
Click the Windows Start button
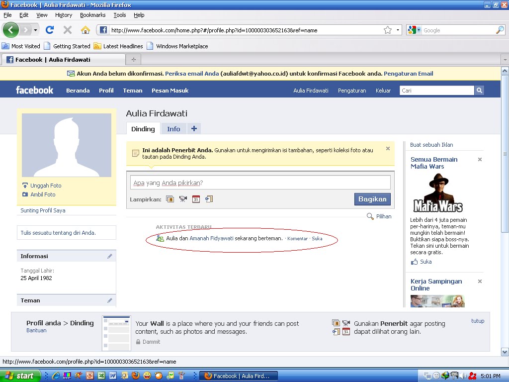20,376
